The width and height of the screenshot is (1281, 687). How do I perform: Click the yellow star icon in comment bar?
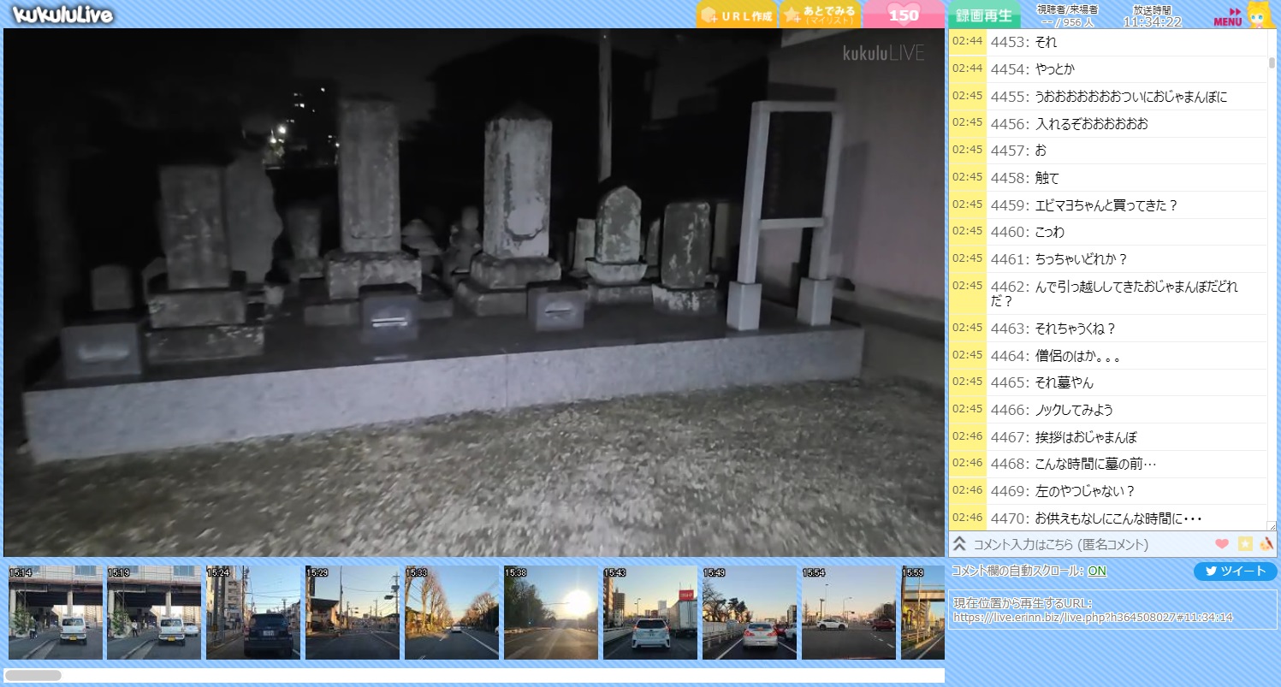point(1245,544)
